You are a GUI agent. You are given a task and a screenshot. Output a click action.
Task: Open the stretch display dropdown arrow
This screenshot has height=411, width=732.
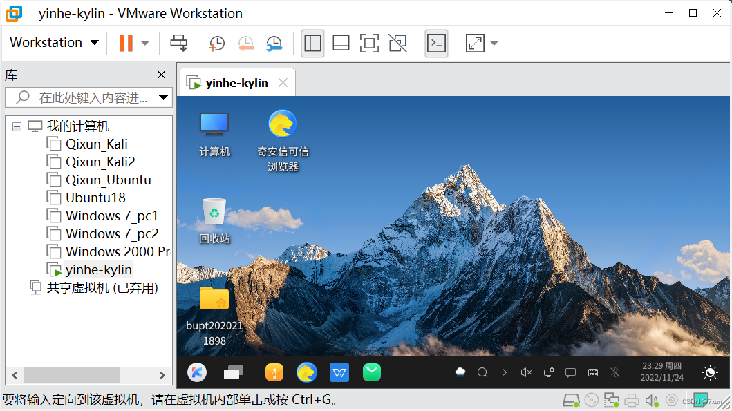pyautogui.click(x=494, y=44)
